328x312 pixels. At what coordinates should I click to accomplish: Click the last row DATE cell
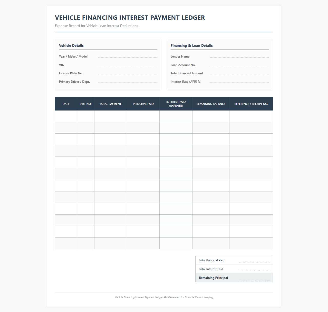pyautogui.click(x=66, y=243)
